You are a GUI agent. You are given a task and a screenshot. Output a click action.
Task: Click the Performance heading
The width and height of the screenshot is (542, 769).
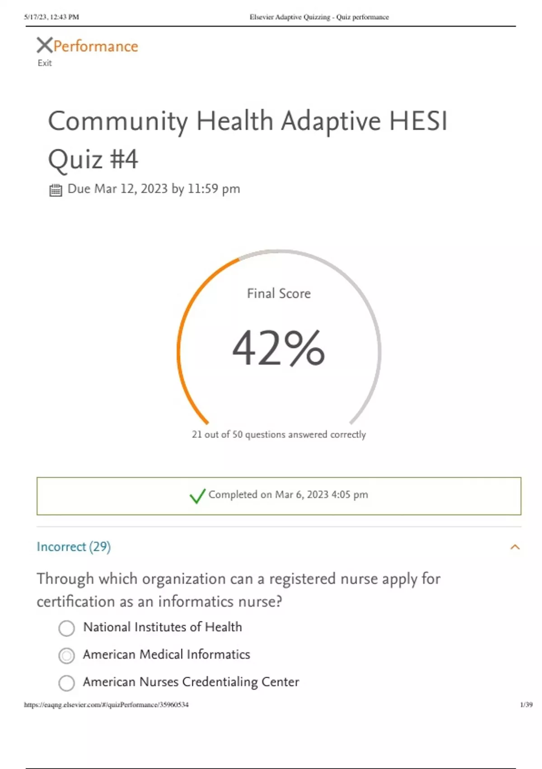[x=96, y=46]
